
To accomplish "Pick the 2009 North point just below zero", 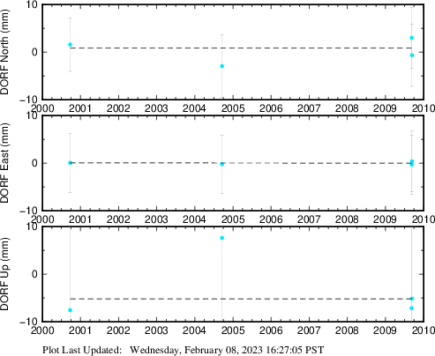I will (412, 56).
